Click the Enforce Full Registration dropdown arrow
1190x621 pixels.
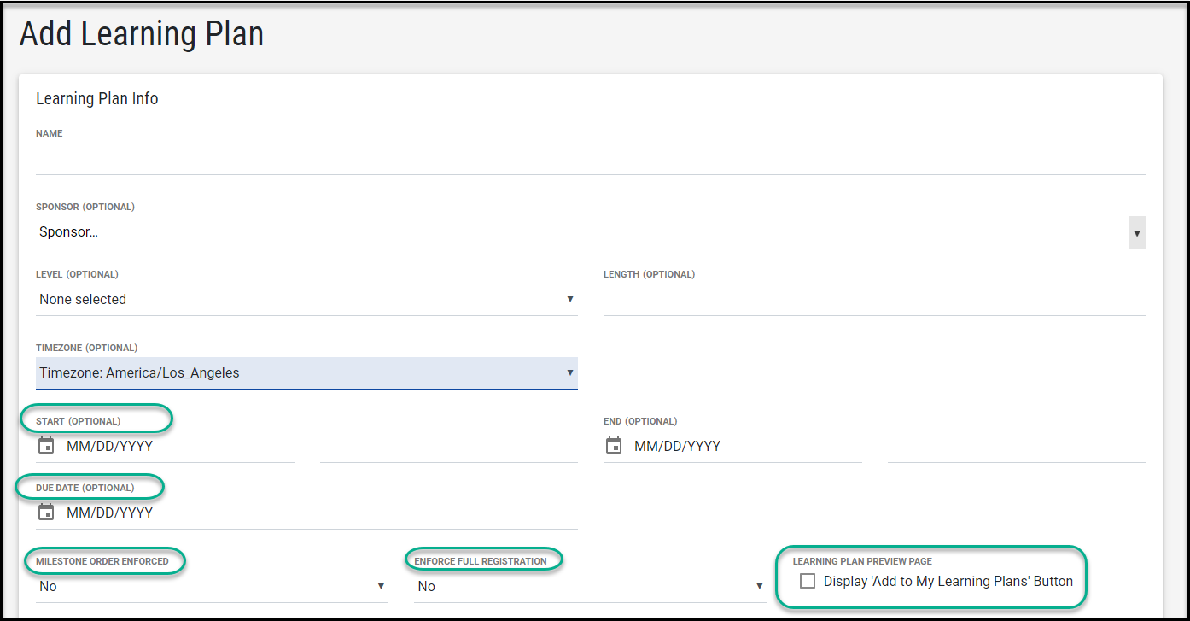click(760, 585)
